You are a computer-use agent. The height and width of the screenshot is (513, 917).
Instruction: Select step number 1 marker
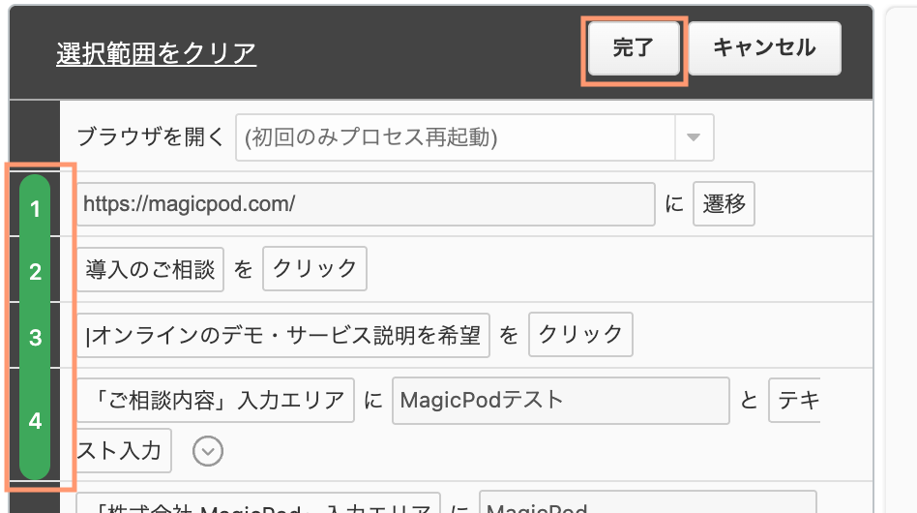[x=36, y=208]
